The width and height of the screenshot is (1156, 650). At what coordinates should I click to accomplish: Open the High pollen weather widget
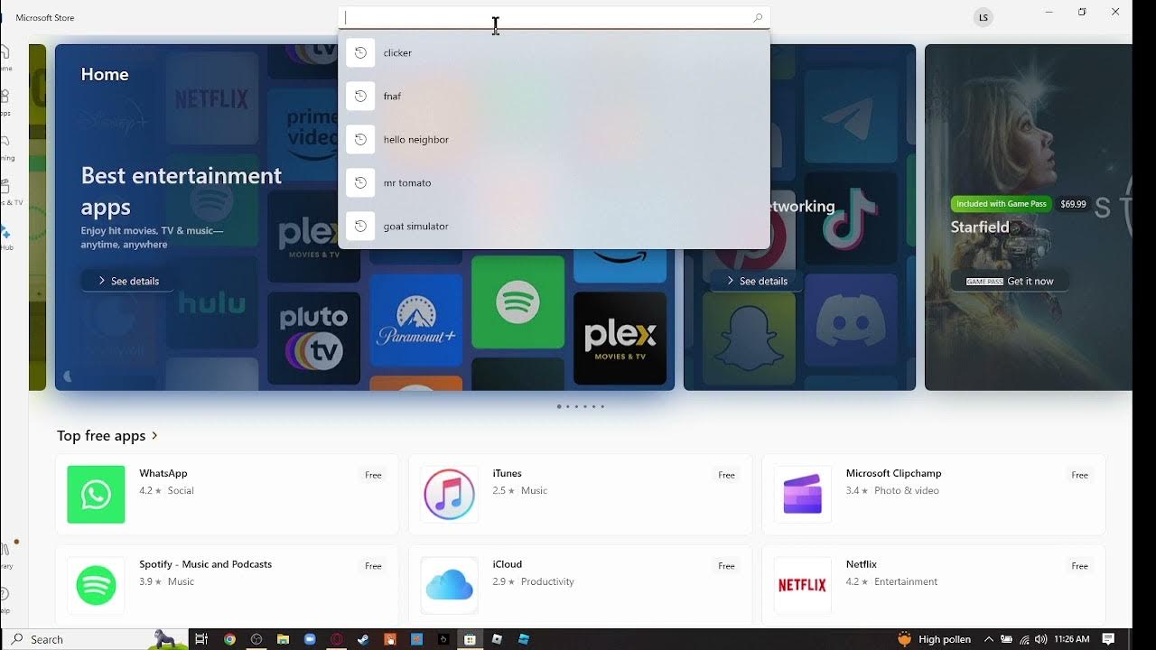pyautogui.click(x=934, y=639)
